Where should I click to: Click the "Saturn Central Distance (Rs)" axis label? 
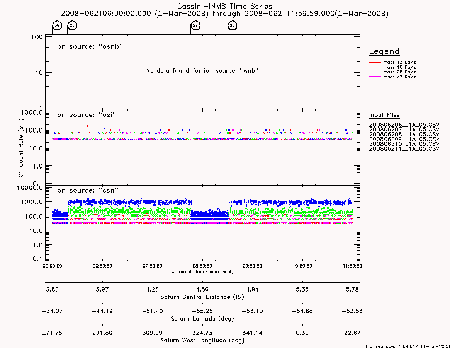(202, 297)
